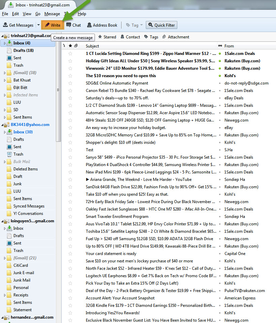Open the Edit menu
276x323 pixels.
point(15,14)
